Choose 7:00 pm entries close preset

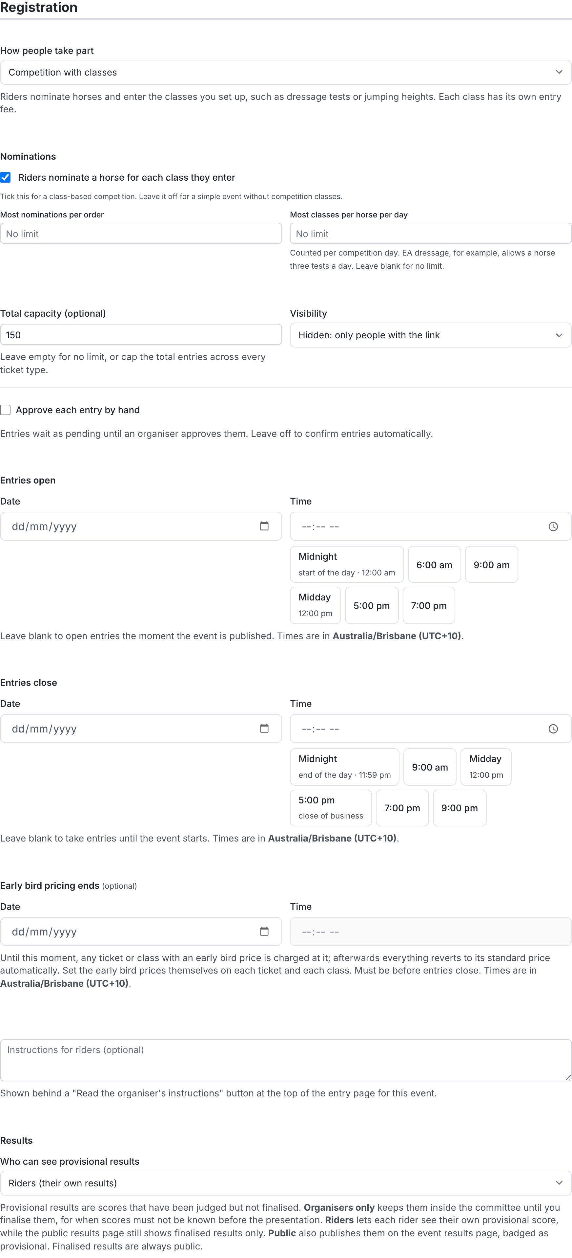pos(402,808)
